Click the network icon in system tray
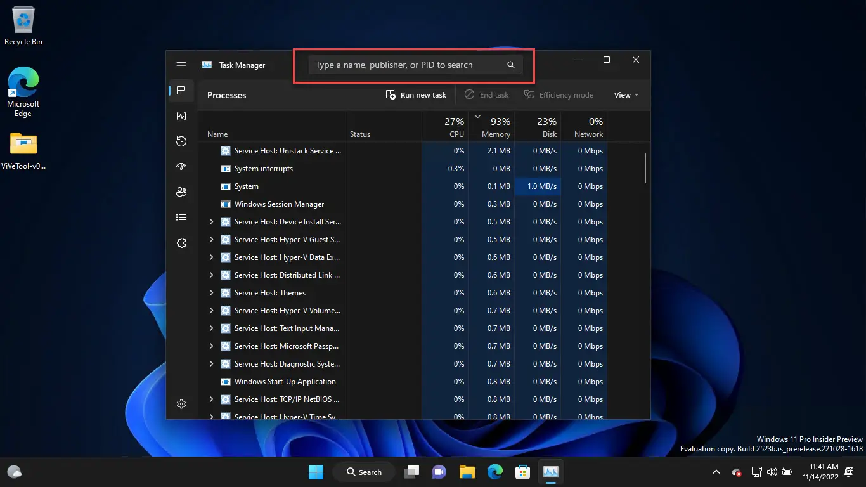Screen dimensions: 866x487 pos(756,472)
